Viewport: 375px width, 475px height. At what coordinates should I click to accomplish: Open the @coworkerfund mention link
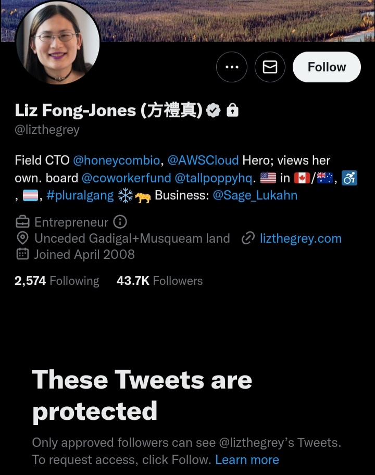pyautogui.click(x=127, y=178)
